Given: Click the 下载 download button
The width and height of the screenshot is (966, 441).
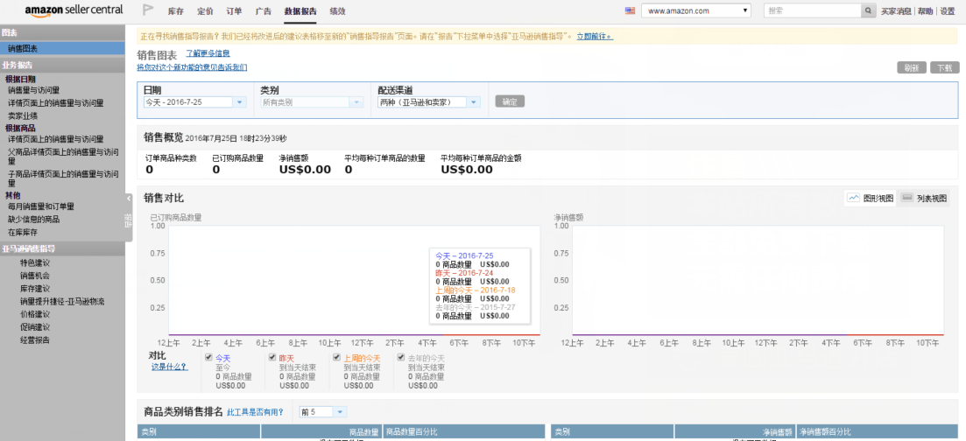Looking at the screenshot, I should click(x=944, y=67).
